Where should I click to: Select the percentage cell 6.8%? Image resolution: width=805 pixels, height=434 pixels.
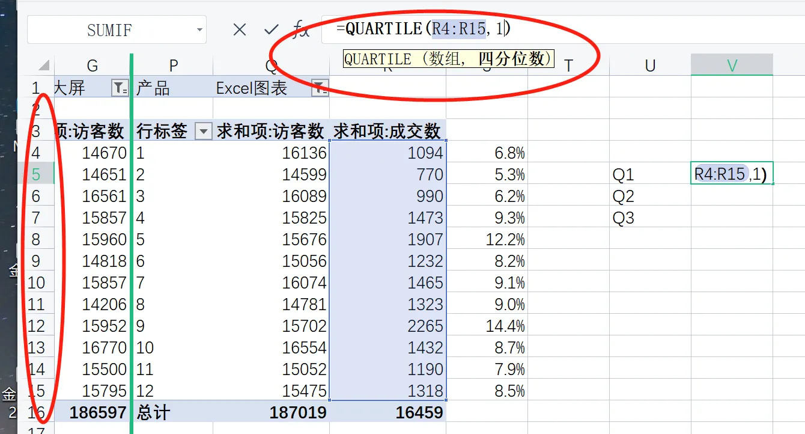487,153
